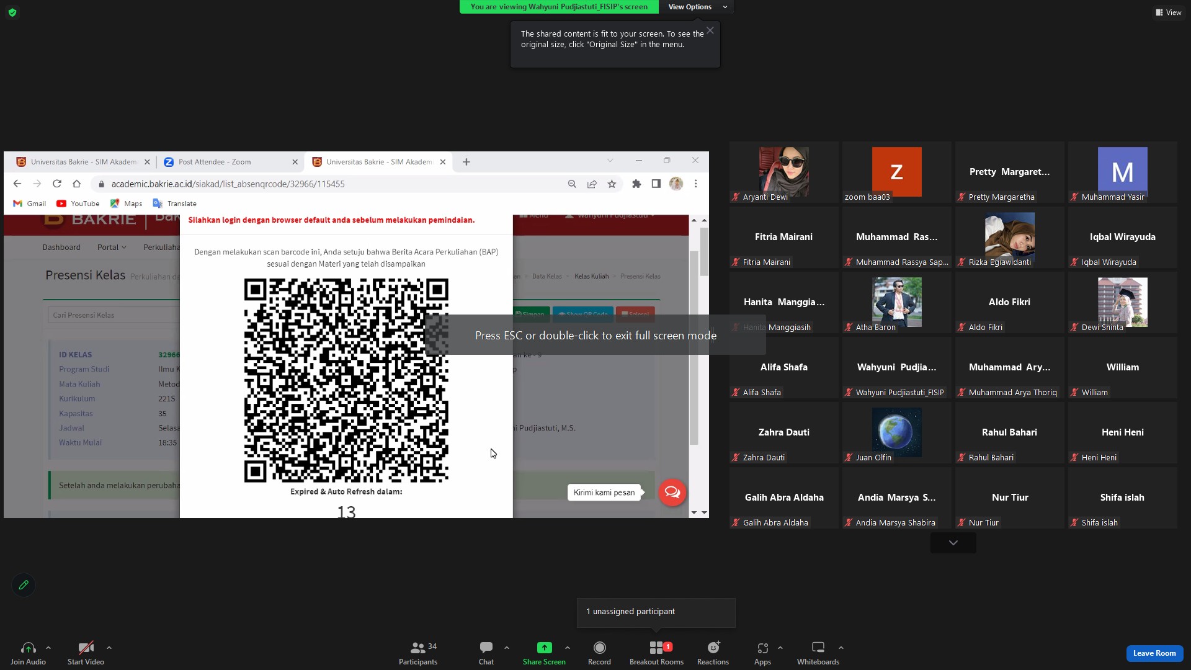Open the Chat bubble icon
1191x670 pixels.
(x=486, y=648)
